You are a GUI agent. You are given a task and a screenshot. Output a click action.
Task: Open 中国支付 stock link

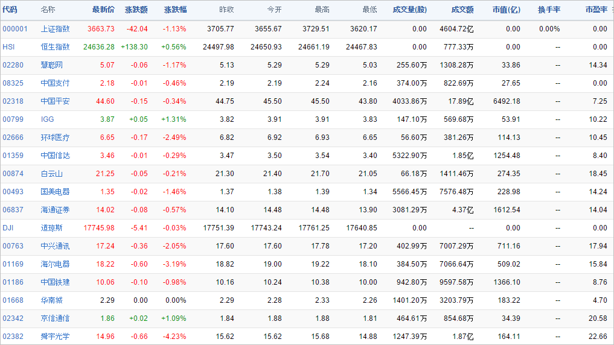coord(55,83)
